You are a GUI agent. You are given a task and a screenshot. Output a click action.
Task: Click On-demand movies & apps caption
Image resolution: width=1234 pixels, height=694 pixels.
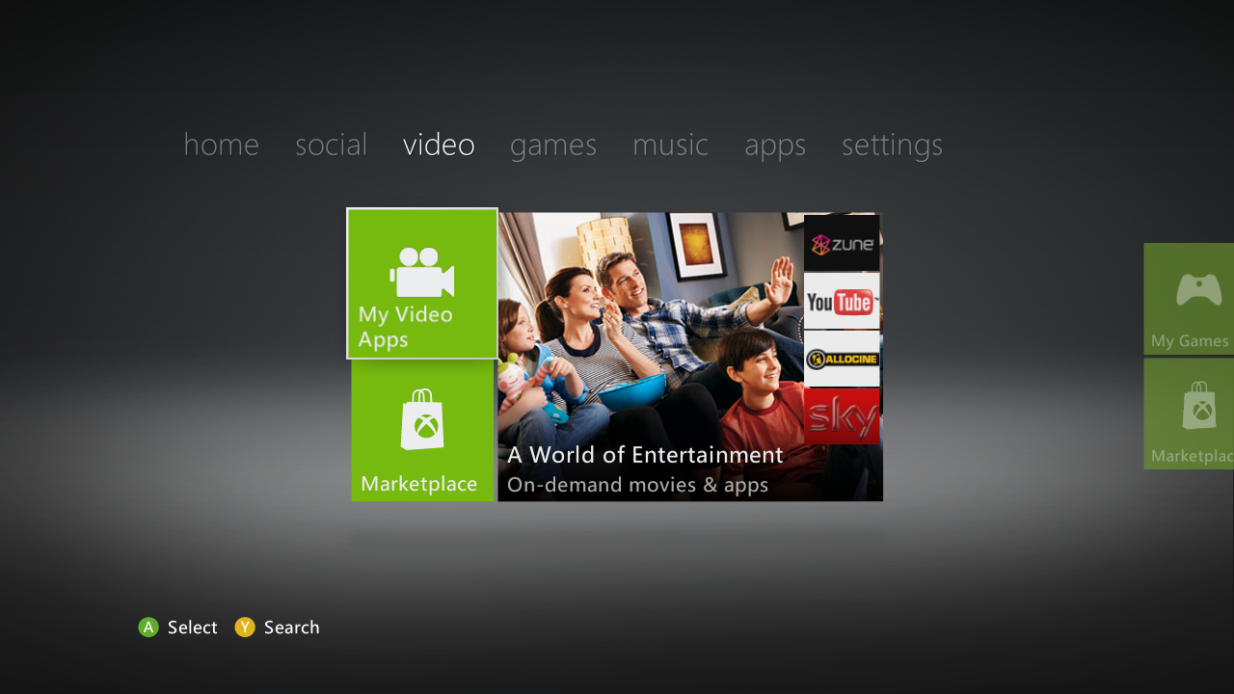637,485
